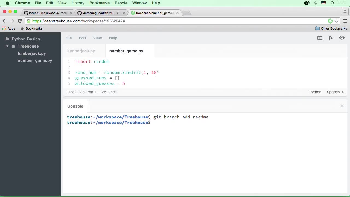The height and width of the screenshot is (197, 350).
Task: Close the Console panel
Action: (342, 106)
